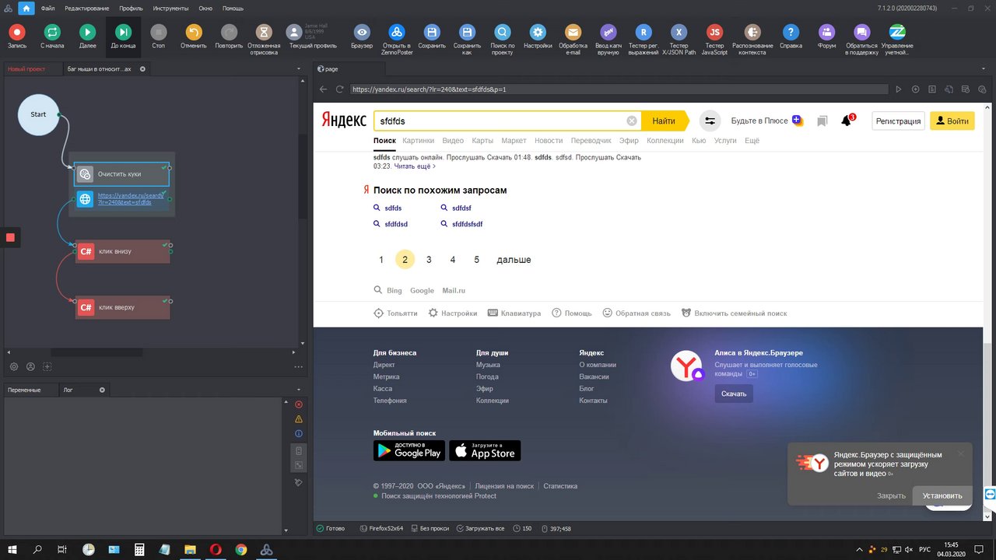This screenshot has width=996, height=560.
Task: Open Yandex search filter settings toggle
Action: [710, 121]
